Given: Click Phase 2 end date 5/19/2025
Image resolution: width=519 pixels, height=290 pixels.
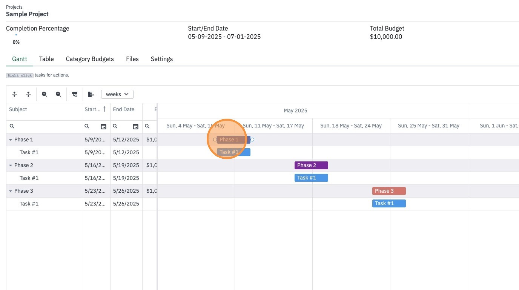Looking at the screenshot, I should [126, 165].
